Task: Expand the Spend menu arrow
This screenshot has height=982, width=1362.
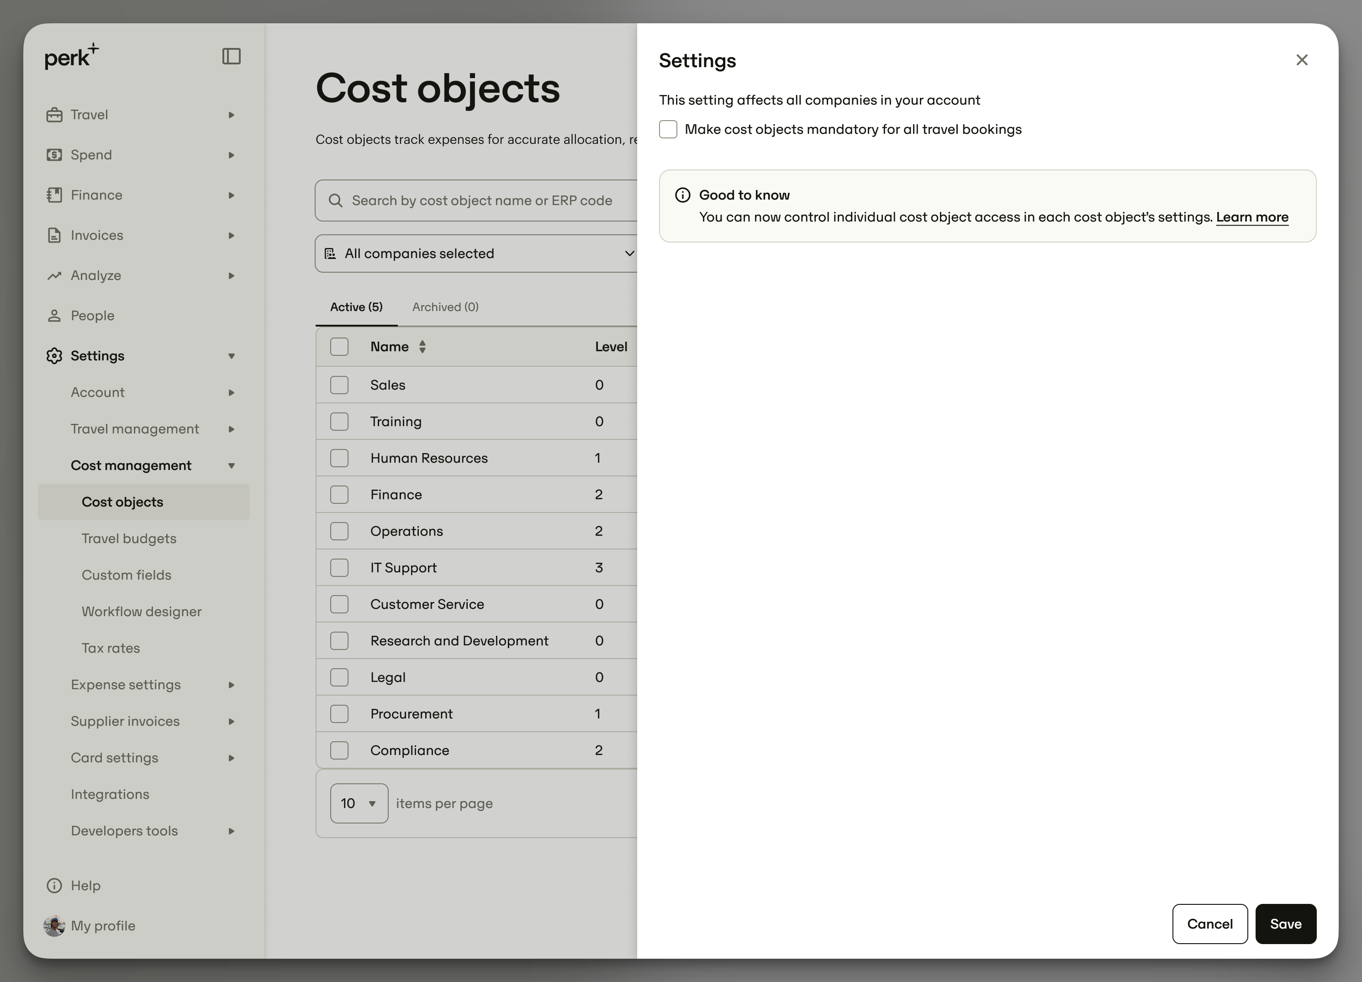Action: click(x=231, y=155)
